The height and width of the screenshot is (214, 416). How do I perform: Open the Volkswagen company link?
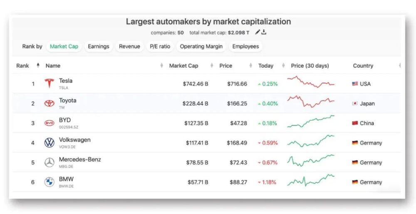(74, 140)
